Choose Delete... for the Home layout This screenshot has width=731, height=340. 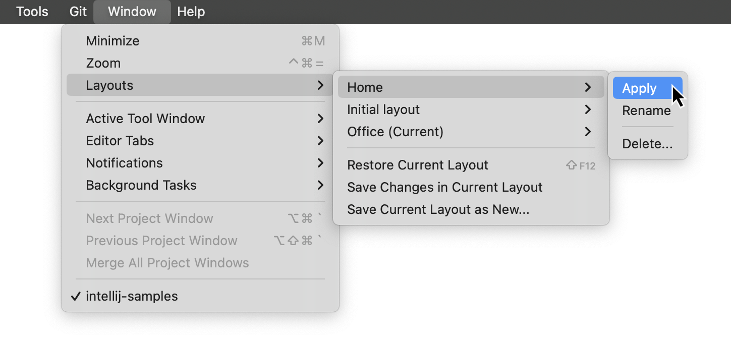point(647,144)
